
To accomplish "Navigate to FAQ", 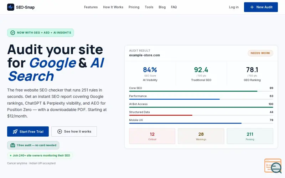I will pyautogui.click(x=173, y=7).
